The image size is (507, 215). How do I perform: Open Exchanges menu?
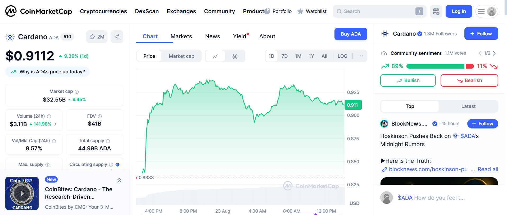point(181,11)
